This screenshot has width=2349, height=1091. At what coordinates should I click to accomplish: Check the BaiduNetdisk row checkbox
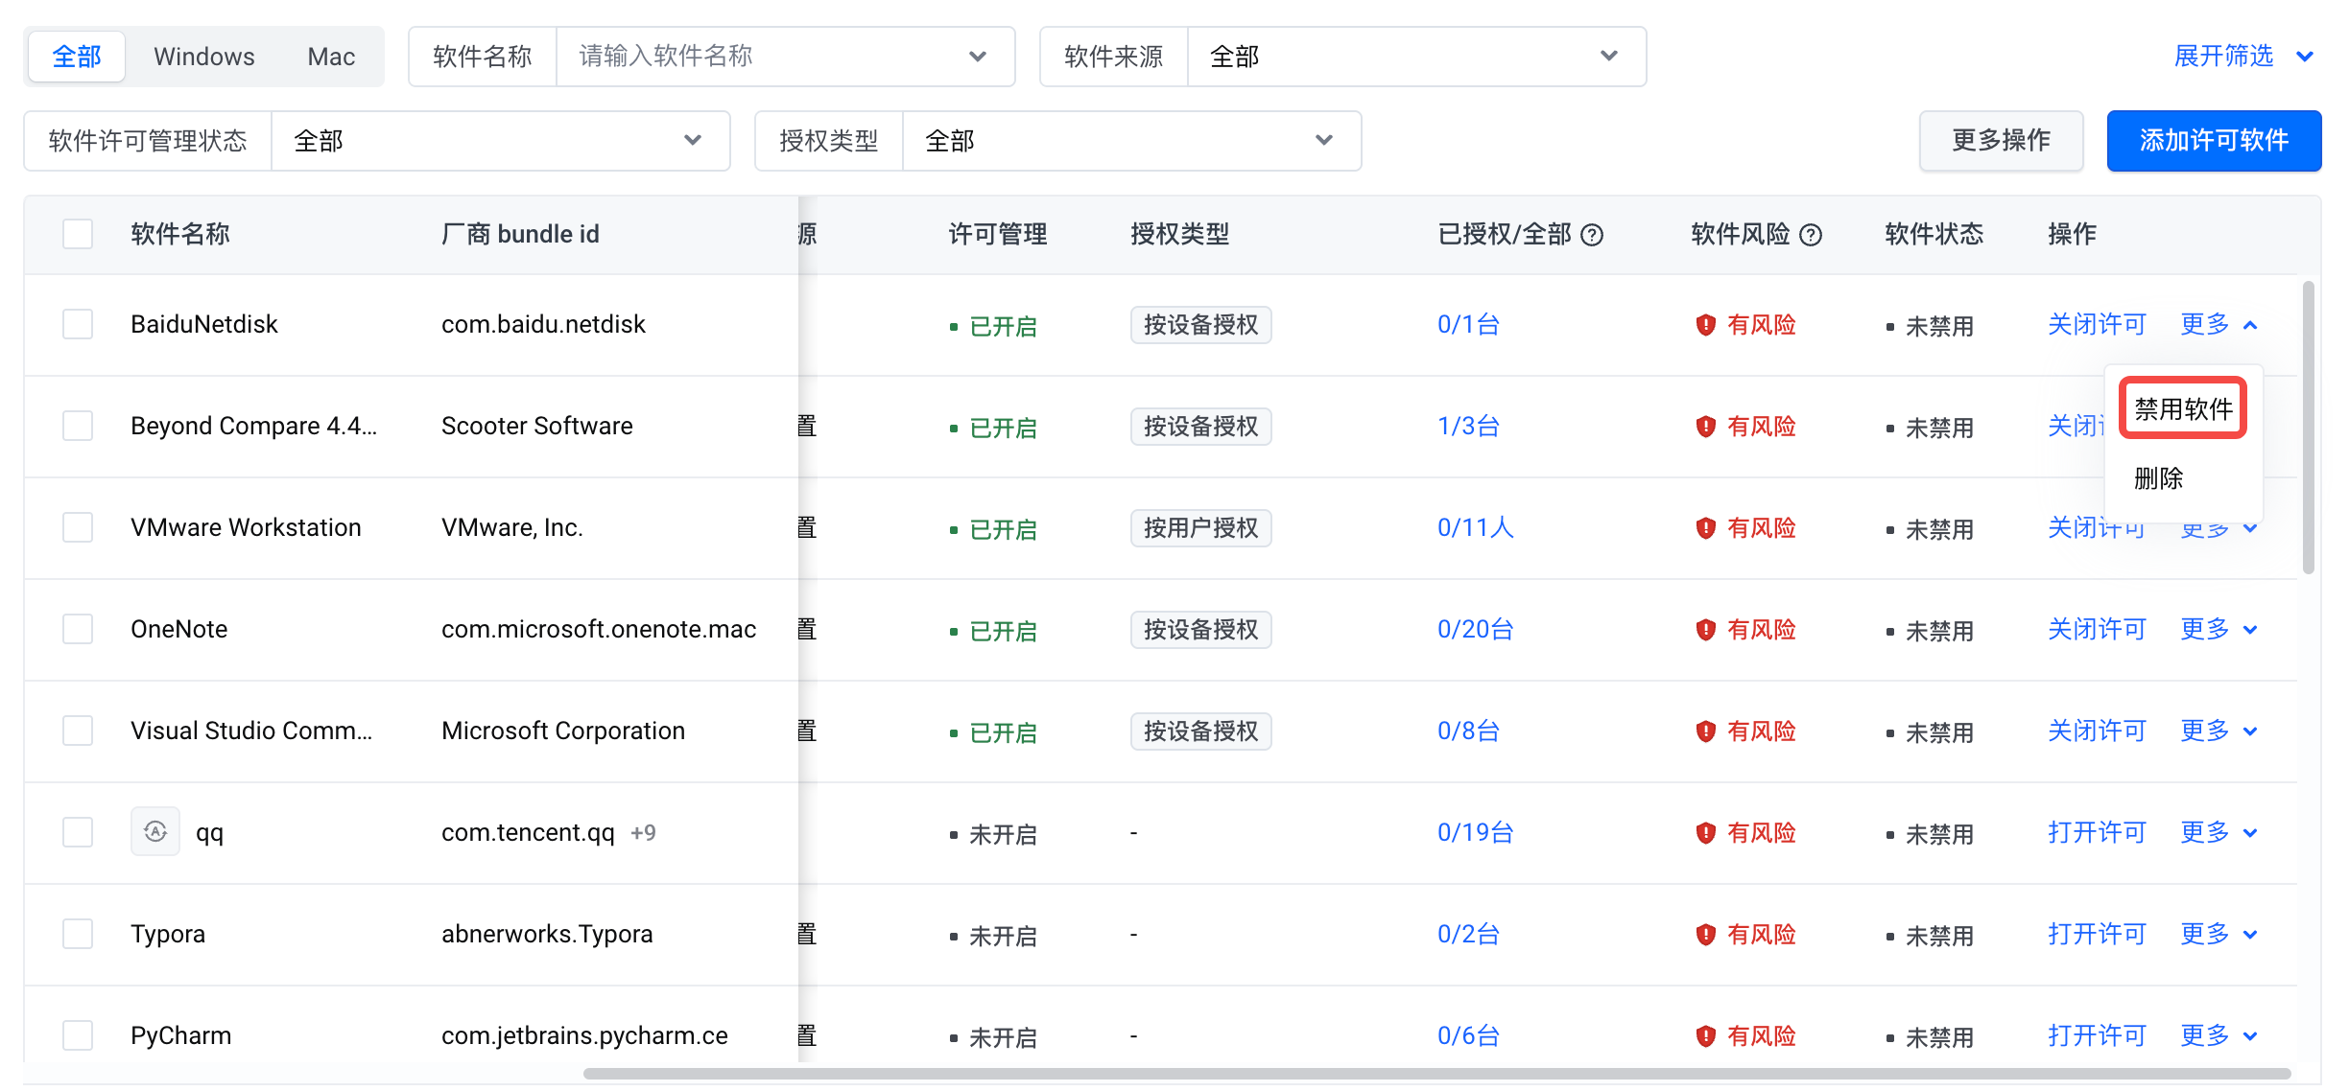pyautogui.click(x=78, y=325)
